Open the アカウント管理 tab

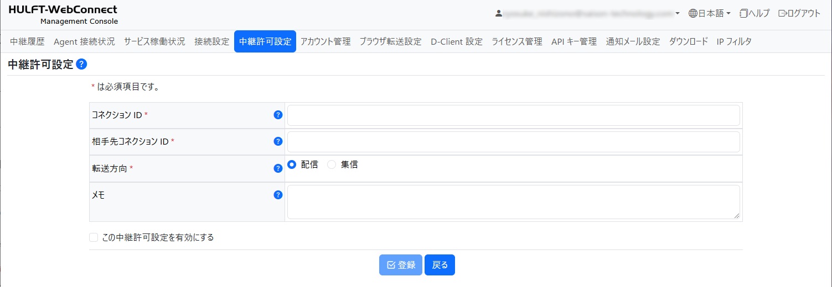(325, 41)
